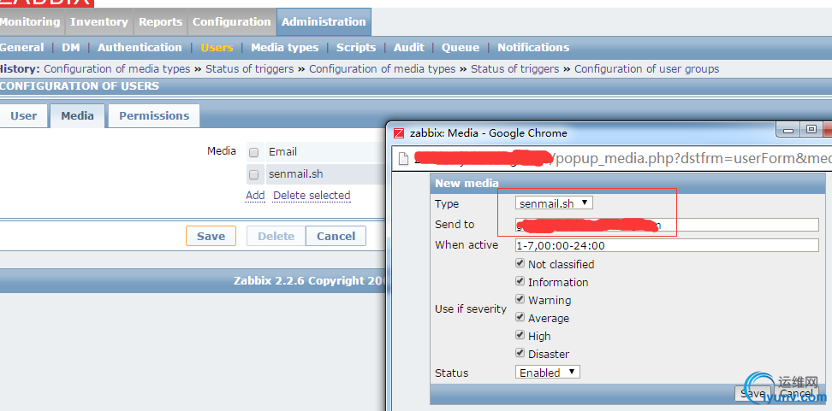Open first 'Configuration of media types' history link

(116, 69)
